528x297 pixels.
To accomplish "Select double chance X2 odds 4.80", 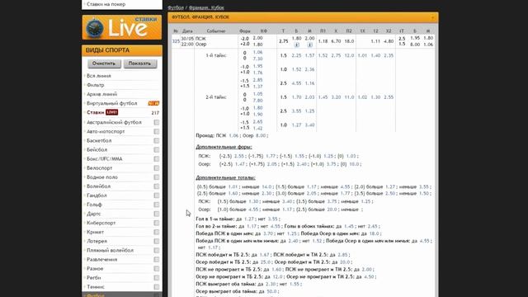I will click(389, 41).
